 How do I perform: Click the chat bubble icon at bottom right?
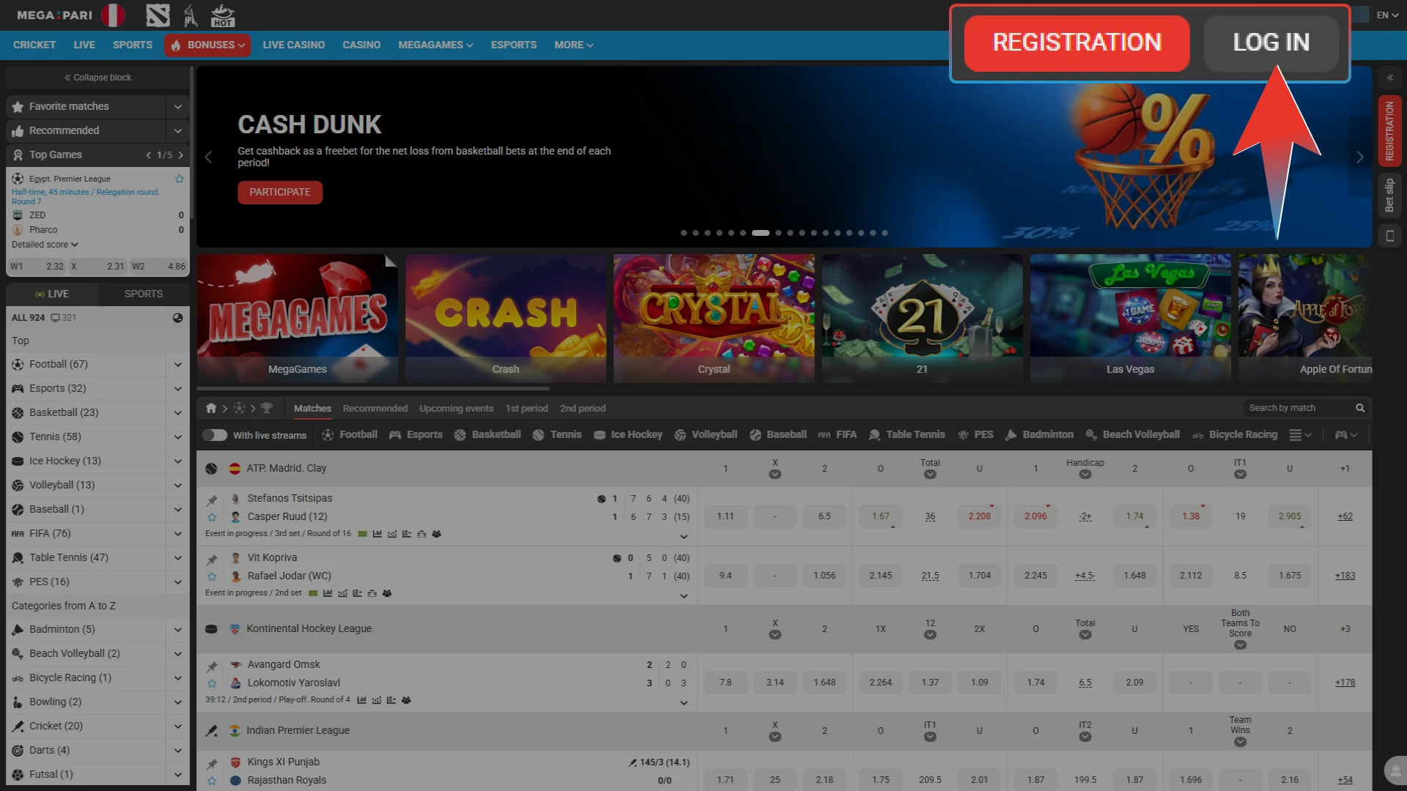pos(1395,770)
